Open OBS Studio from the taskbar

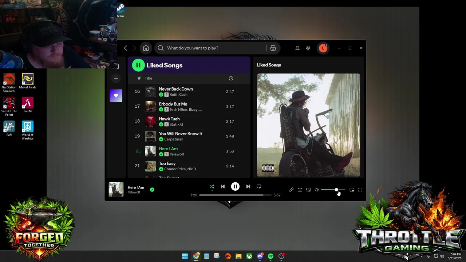(x=281, y=256)
